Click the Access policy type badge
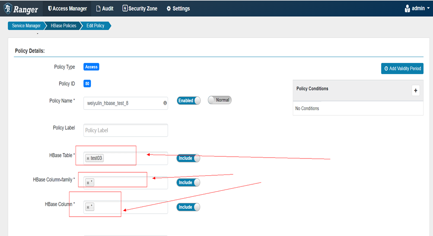The height and width of the screenshot is (236, 433). click(x=91, y=67)
